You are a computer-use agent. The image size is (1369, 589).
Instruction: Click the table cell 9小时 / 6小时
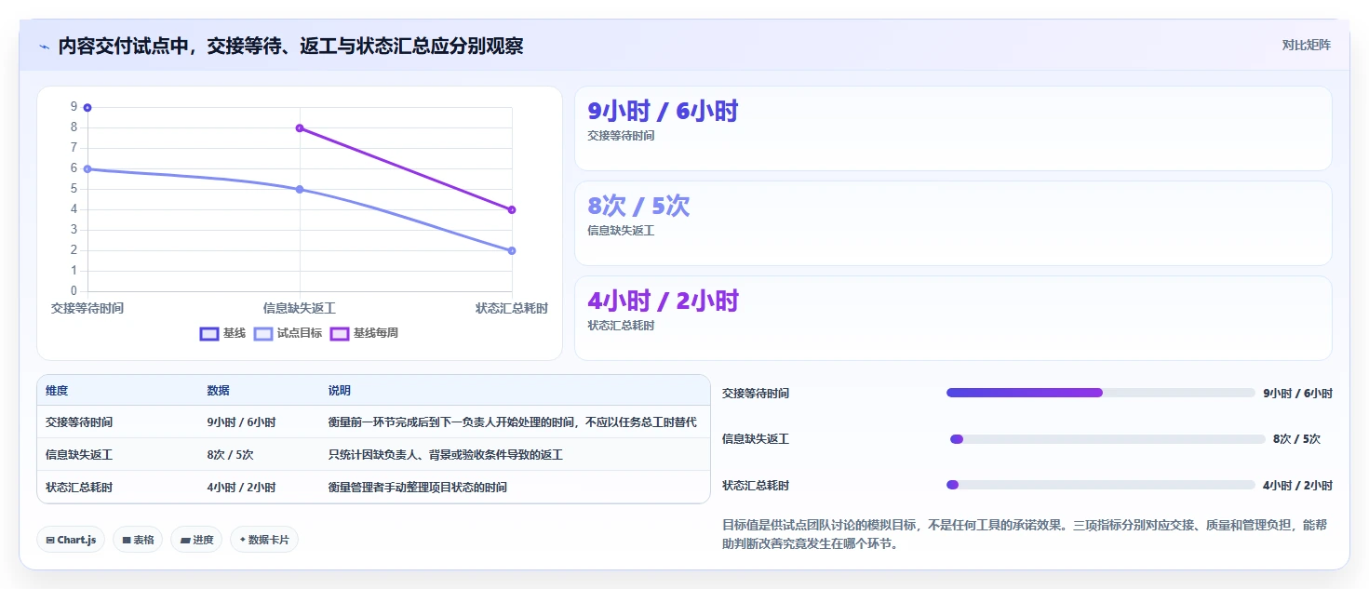(x=241, y=422)
